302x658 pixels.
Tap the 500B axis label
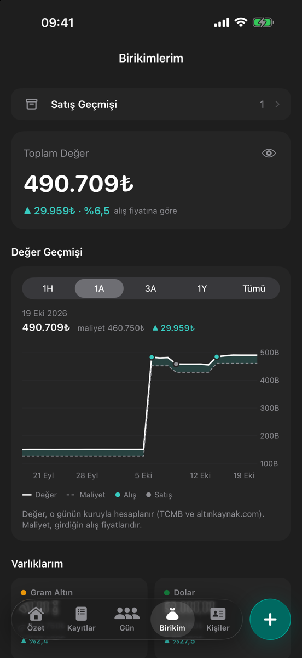click(x=270, y=353)
